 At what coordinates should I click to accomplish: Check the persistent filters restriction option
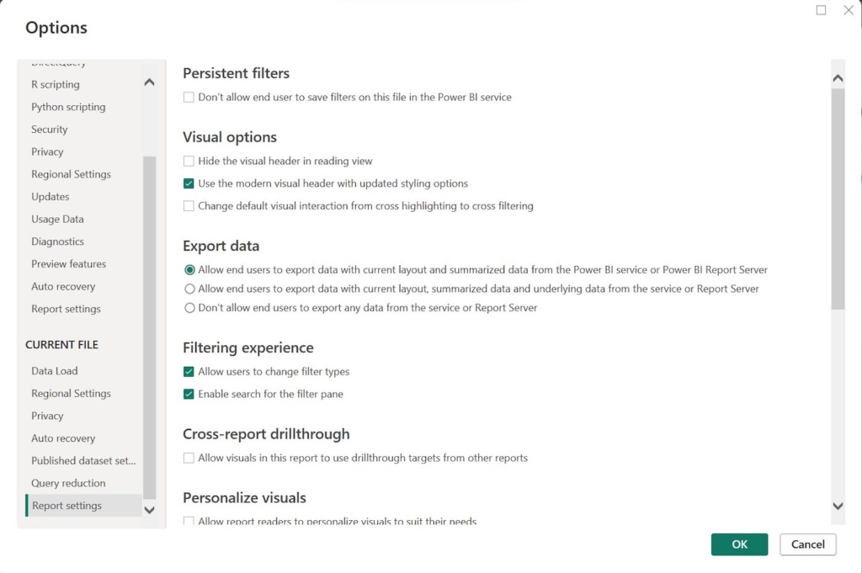188,97
